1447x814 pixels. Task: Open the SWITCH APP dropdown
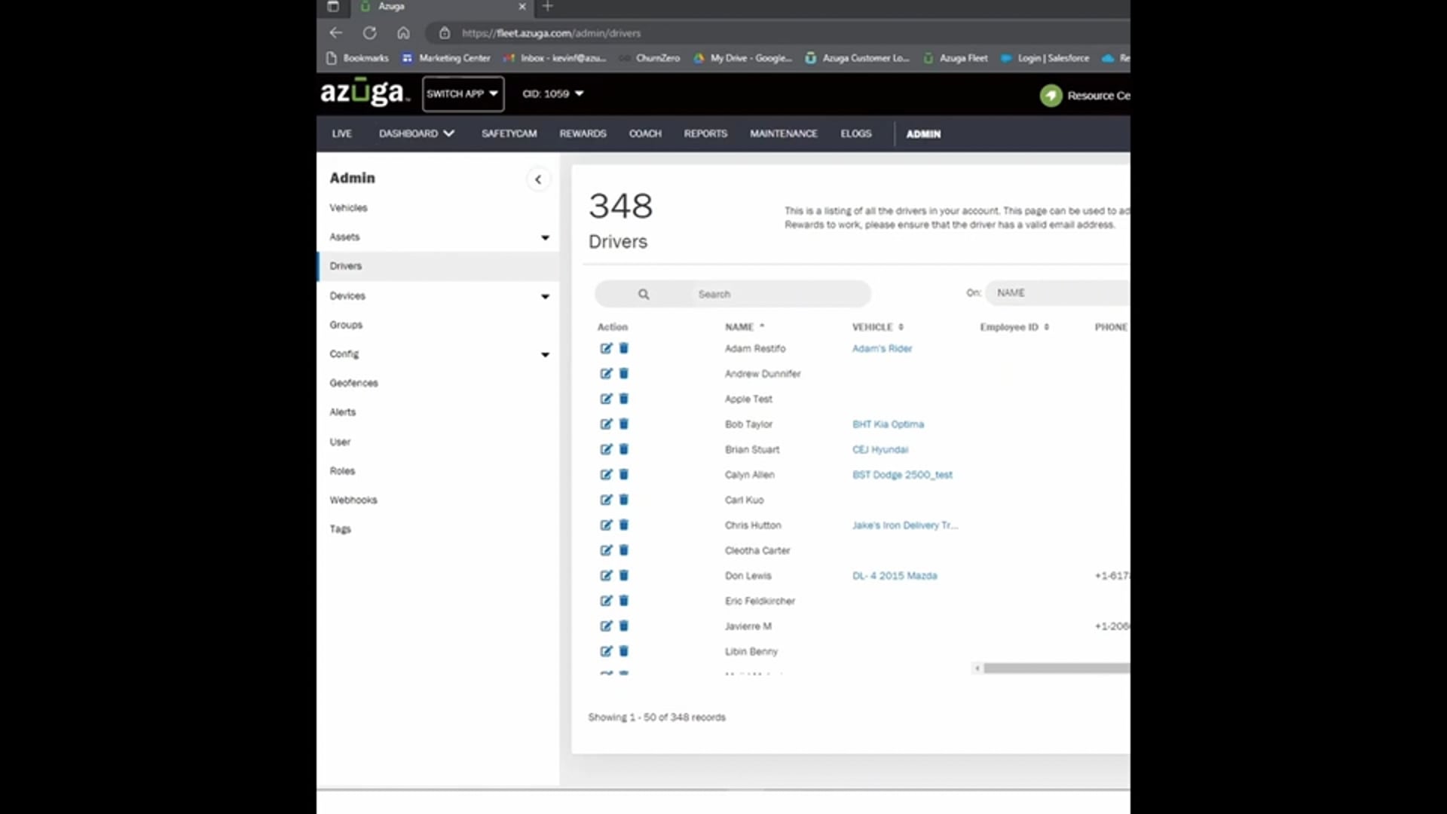463,94
